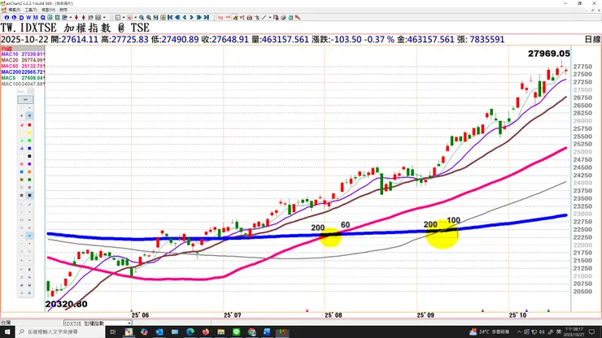Viewport: 602px width, 338px height.
Task: Open the Windows Start menu
Action: pyautogui.click(x=7, y=331)
